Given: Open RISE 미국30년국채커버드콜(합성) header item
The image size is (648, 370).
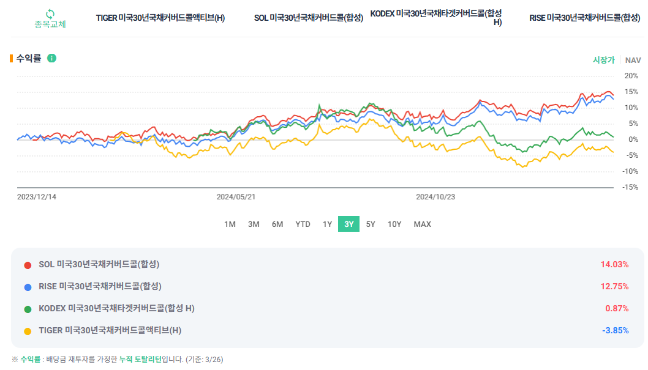Looking at the screenshot, I should pyautogui.click(x=585, y=18).
